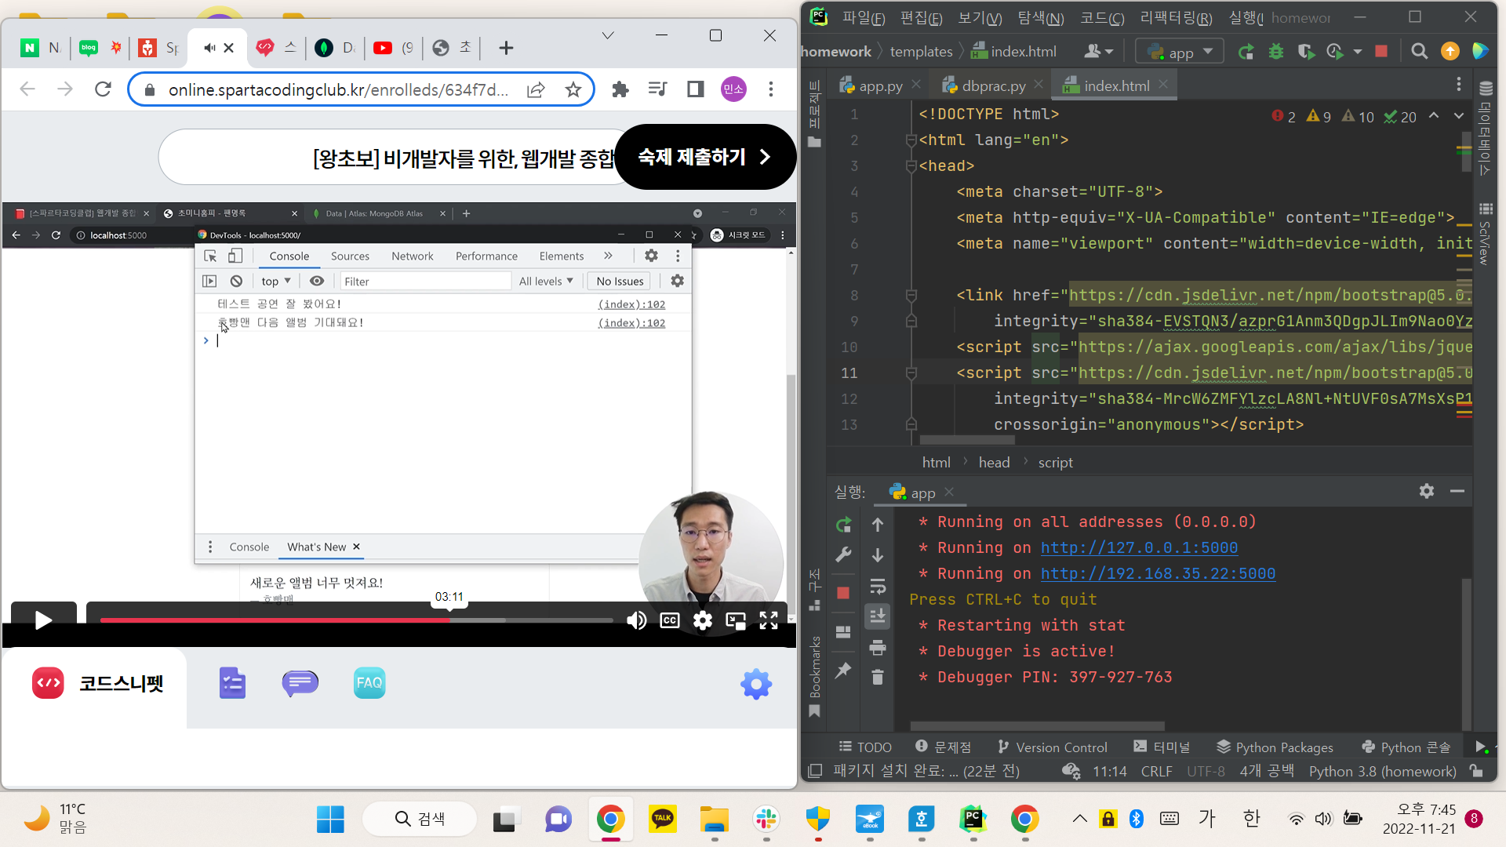Image resolution: width=1506 pixels, height=847 pixels.
Task: Open the chat bubble icon under the video
Action: tap(300, 683)
